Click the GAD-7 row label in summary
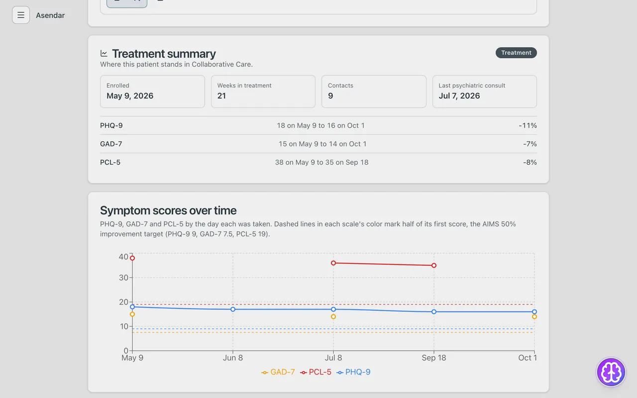 pyautogui.click(x=111, y=144)
